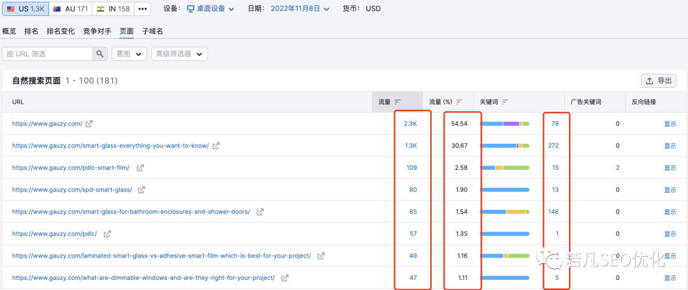Switch to the 排名 tab
This screenshot has height=290, width=688.
tap(32, 31)
